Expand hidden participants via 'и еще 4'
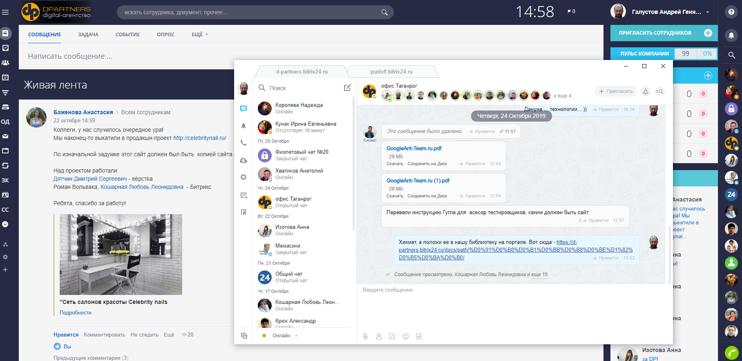This screenshot has height=361, width=742. click(562, 96)
